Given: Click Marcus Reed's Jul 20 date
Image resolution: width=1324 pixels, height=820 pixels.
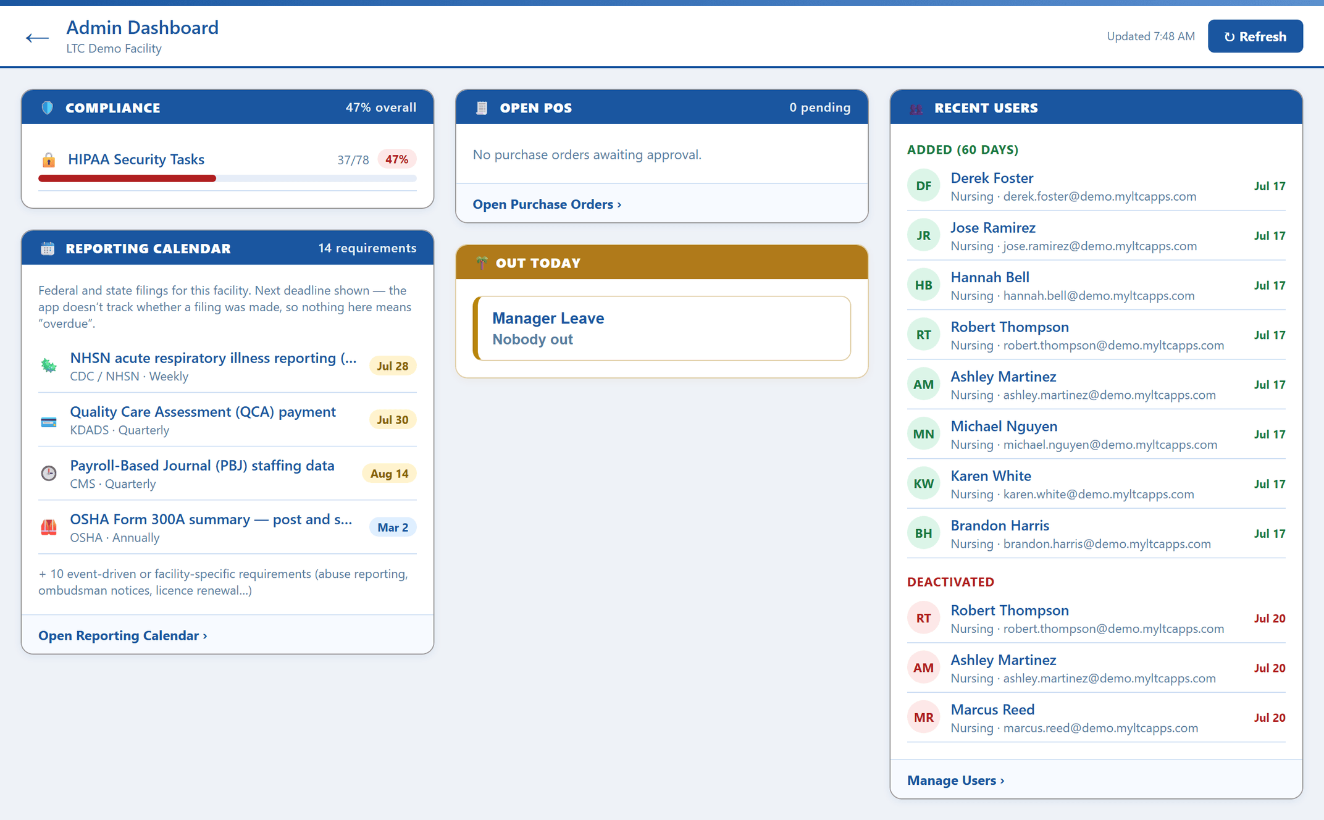Looking at the screenshot, I should [1270, 717].
